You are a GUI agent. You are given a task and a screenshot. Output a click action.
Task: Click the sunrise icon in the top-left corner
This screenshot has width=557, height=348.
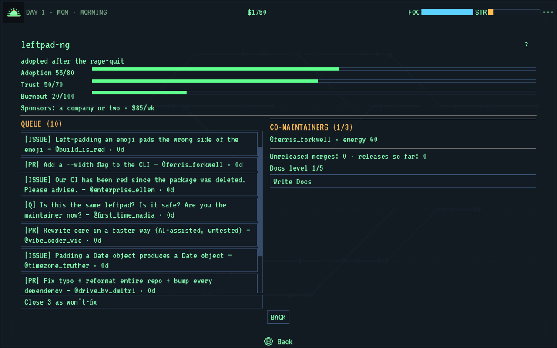pyautogui.click(x=14, y=12)
